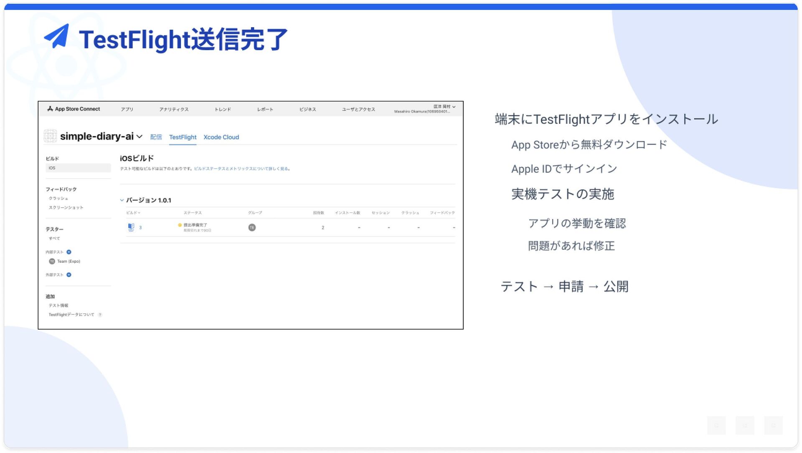Open the トレンド menu

(x=223, y=109)
